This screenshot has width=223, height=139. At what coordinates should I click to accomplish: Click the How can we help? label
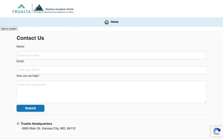coord(28,76)
